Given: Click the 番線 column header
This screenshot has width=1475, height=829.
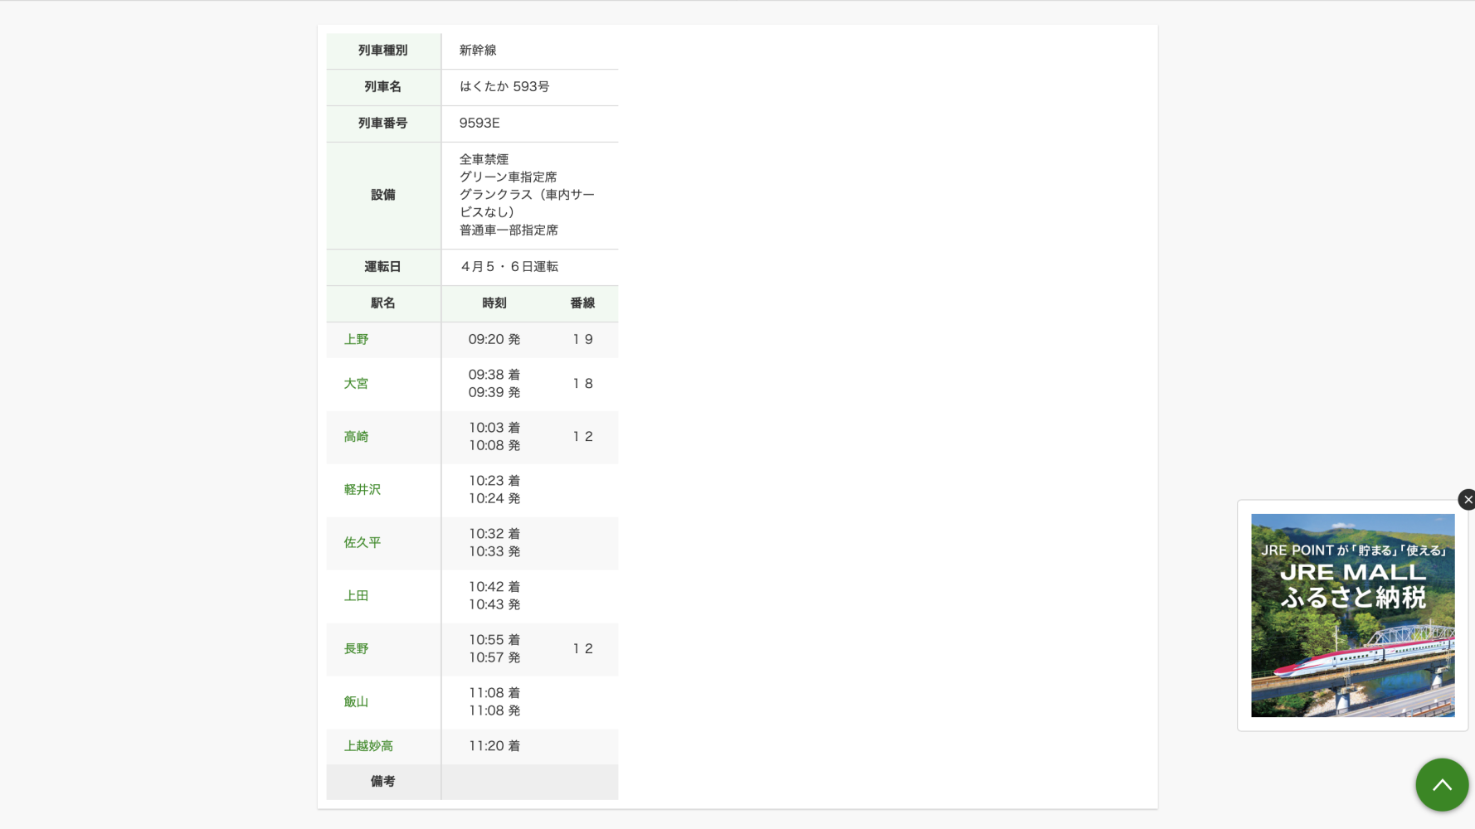Looking at the screenshot, I should click(x=582, y=303).
